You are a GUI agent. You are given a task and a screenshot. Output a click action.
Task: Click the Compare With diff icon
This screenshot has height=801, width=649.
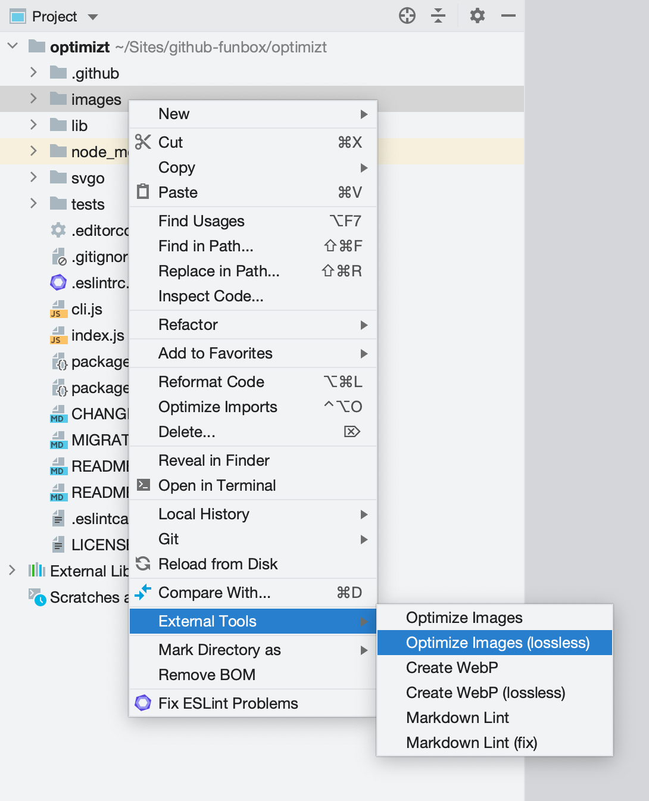(143, 593)
